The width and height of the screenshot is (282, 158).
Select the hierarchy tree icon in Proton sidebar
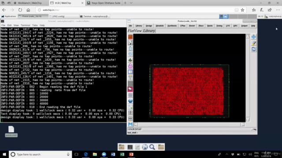(130, 43)
